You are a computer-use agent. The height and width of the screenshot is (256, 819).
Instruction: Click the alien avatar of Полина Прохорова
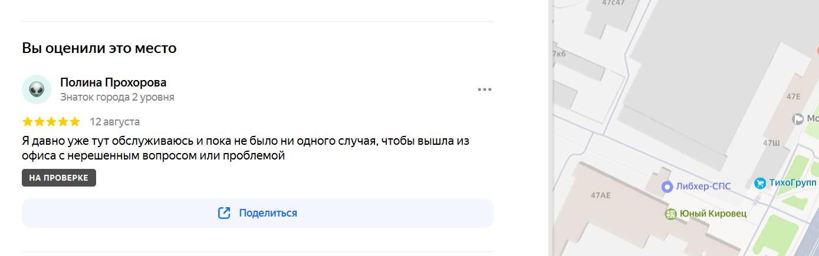click(37, 89)
